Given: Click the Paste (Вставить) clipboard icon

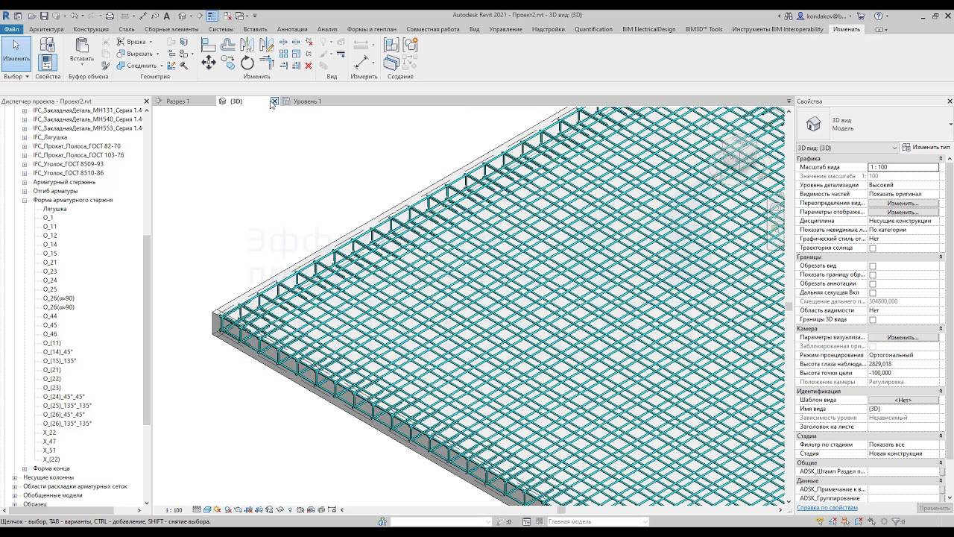Looking at the screenshot, I should click(x=82, y=48).
